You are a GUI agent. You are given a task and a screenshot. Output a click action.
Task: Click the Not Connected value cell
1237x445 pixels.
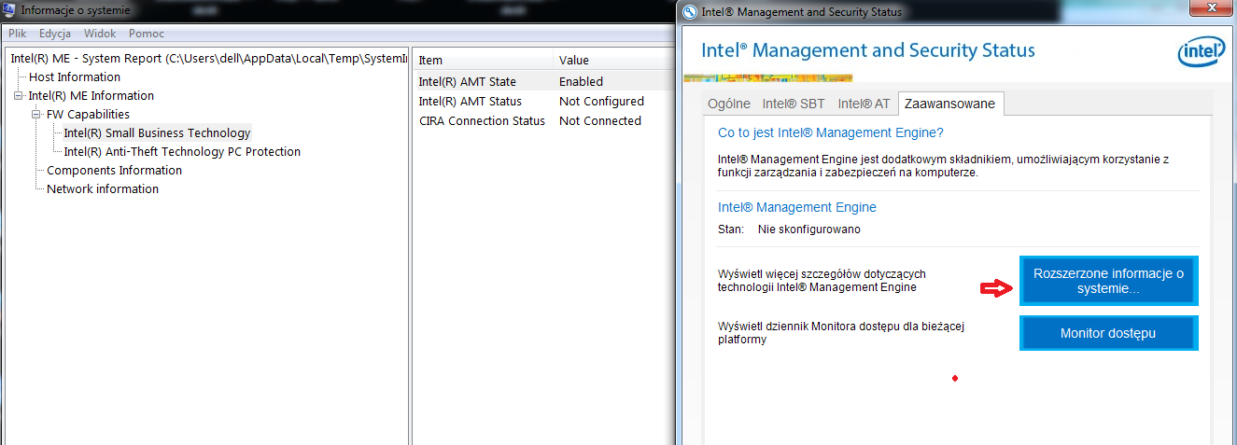600,121
